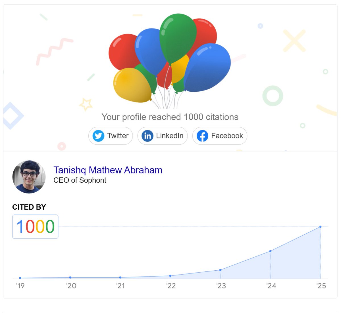Select the '24 data point on chart

271,251
